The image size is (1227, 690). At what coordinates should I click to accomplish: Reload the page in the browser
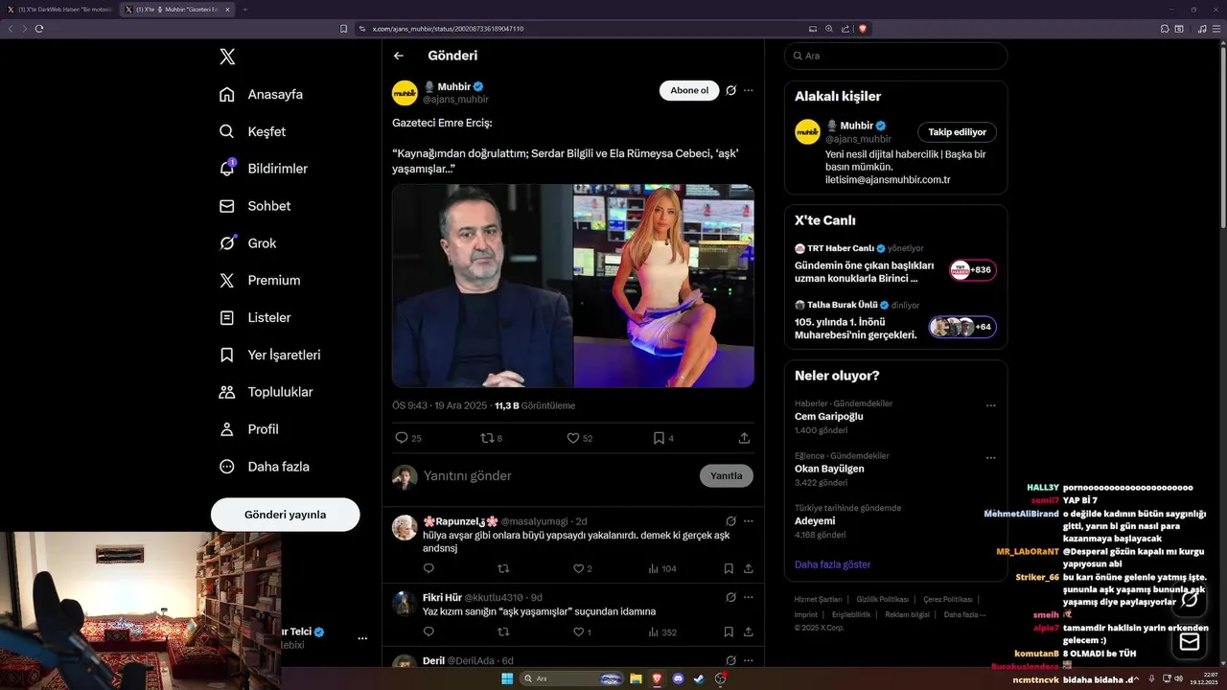click(39, 29)
